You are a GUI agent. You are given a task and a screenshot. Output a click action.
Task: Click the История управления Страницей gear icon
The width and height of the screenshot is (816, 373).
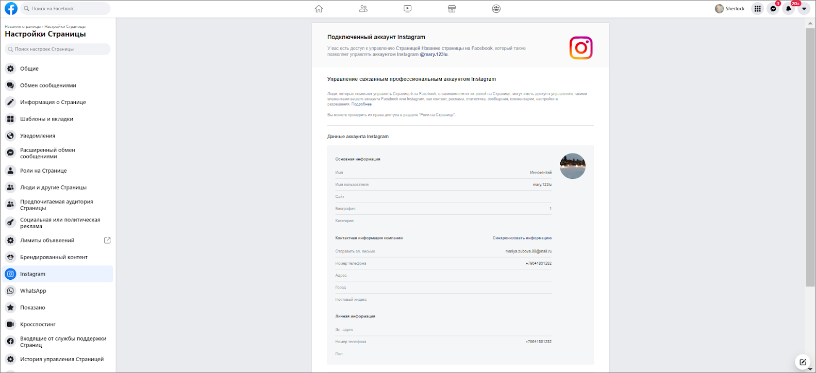tap(10, 360)
